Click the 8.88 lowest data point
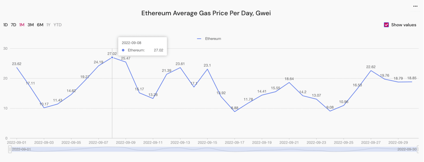 (235, 112)
